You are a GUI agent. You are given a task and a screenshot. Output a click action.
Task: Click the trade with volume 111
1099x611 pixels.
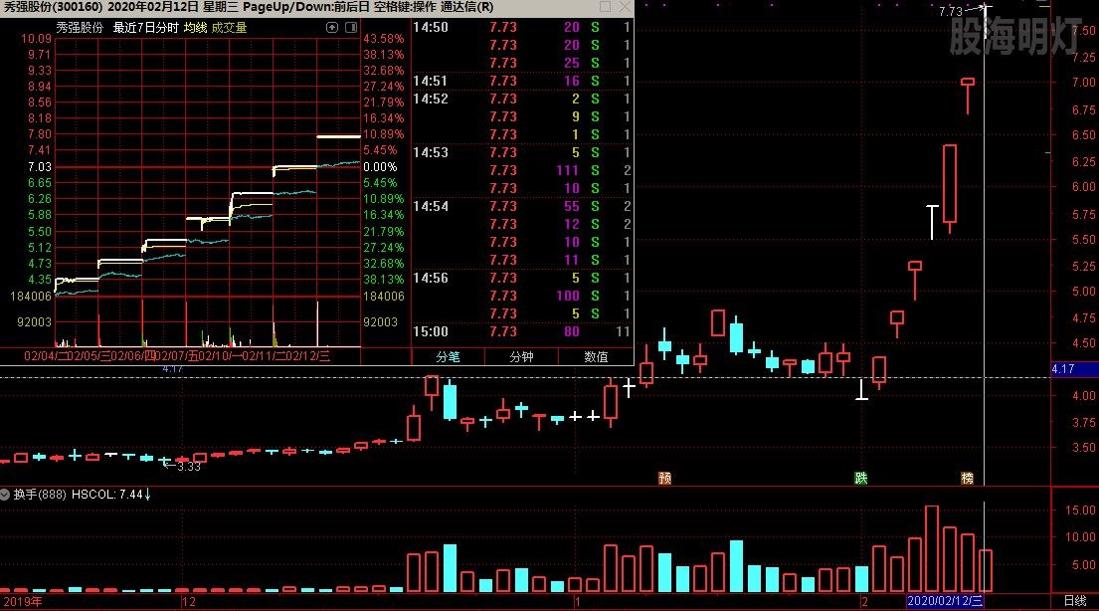522,170
